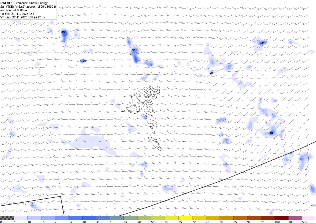
Task: Click the legend tick label 50
Action: click(139, 222)
